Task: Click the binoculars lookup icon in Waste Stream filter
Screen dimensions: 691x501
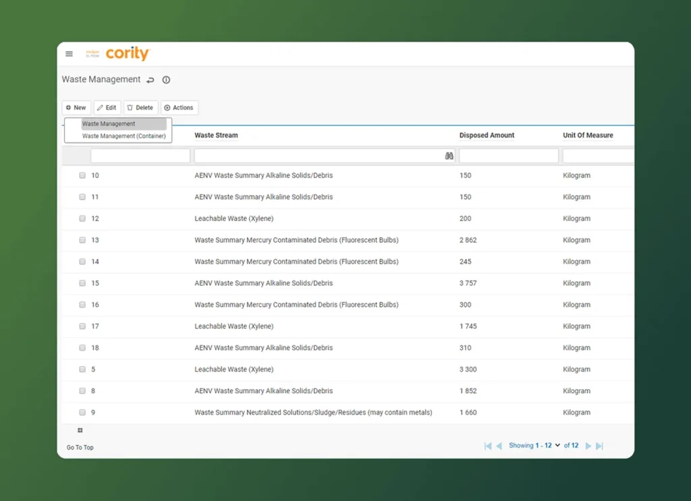Action: pyautogui.click(x=449, y=155)
